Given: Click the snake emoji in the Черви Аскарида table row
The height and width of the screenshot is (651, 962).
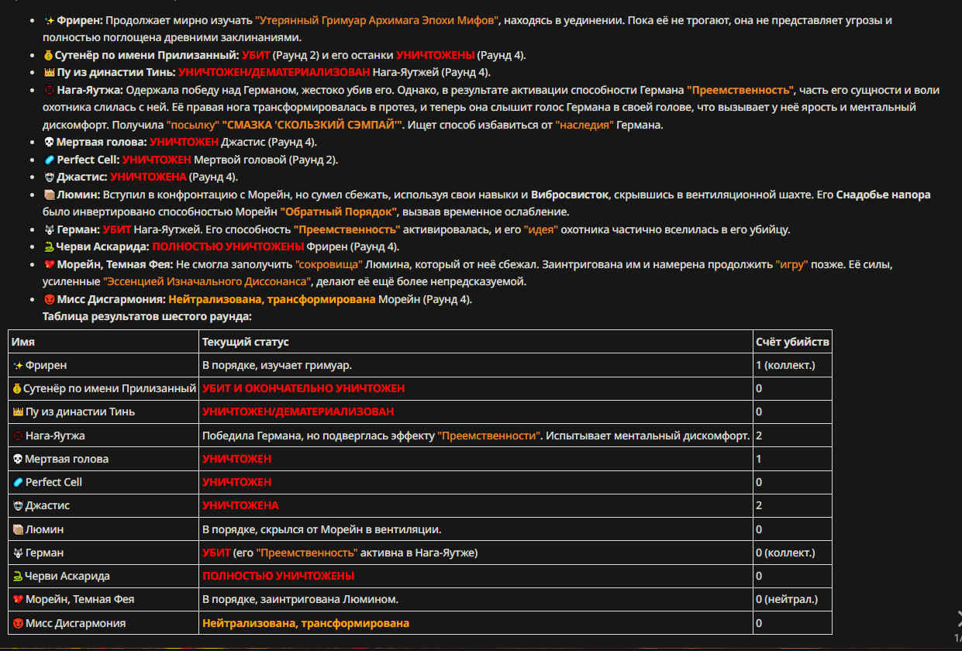Looking at the screenshot, I should coord(18,576).
